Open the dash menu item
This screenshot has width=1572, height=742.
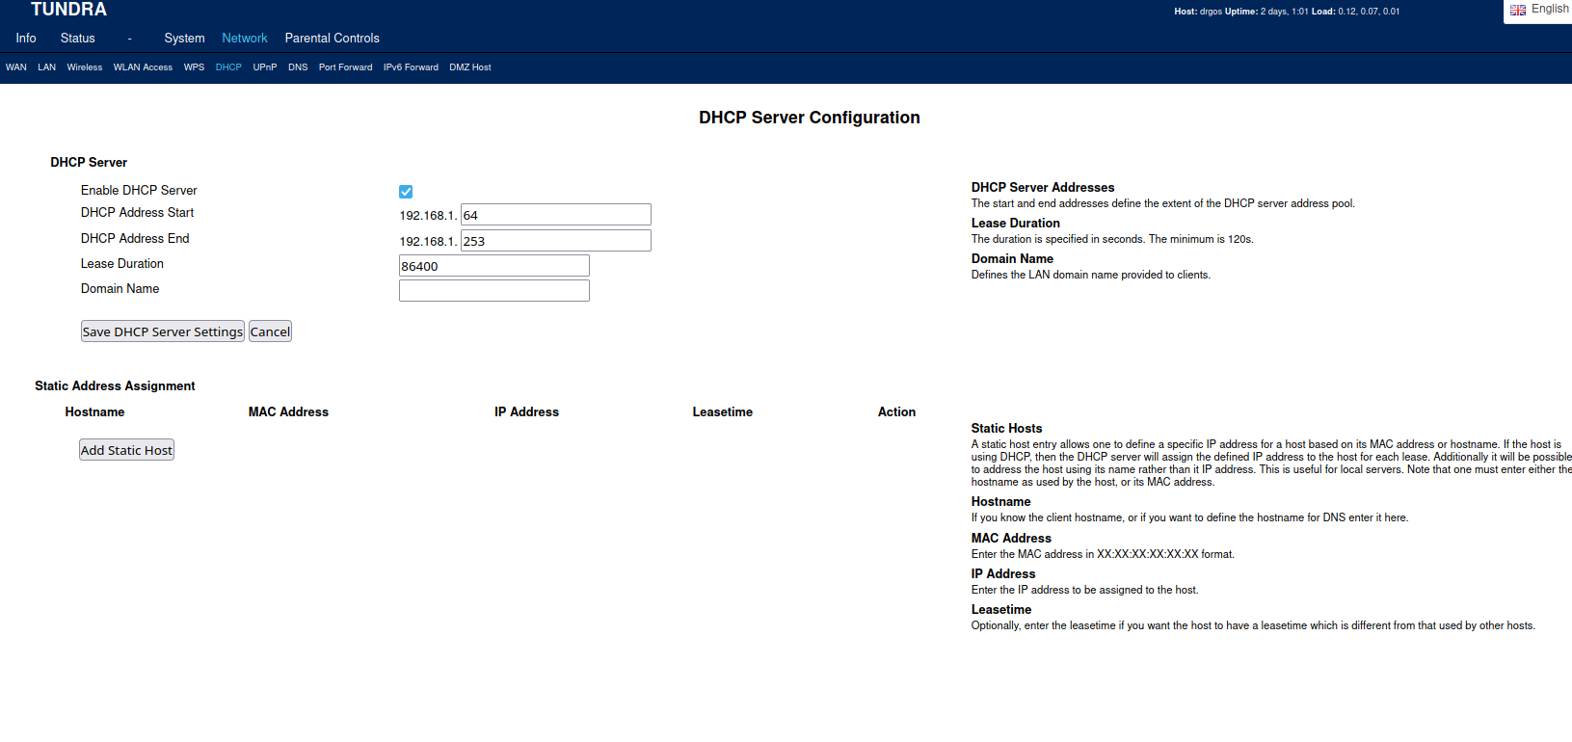[x=130, y=39]
